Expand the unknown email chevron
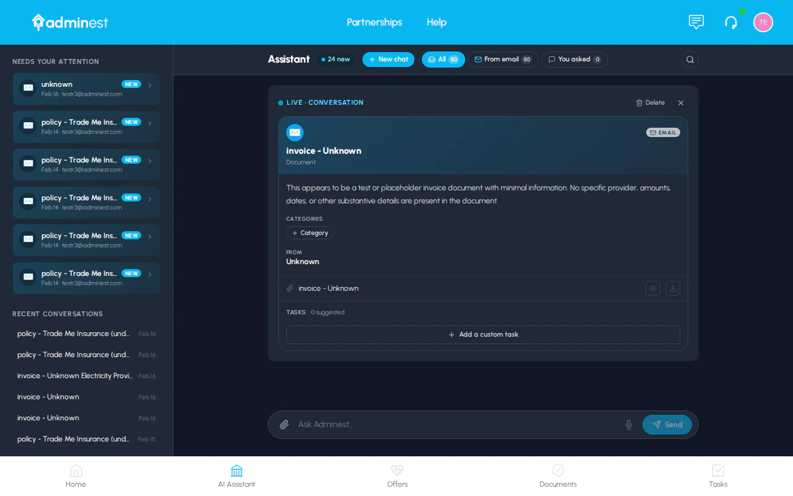793x496 pixels. click(150, 86)
